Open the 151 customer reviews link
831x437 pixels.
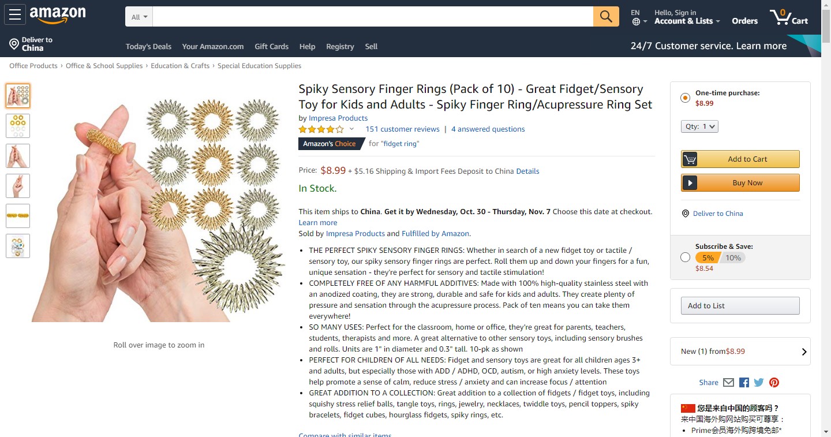(x=402, y=129)
